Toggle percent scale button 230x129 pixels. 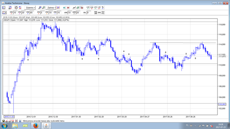(103, 8)
